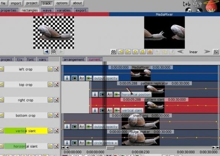Open the track menu

47,3
